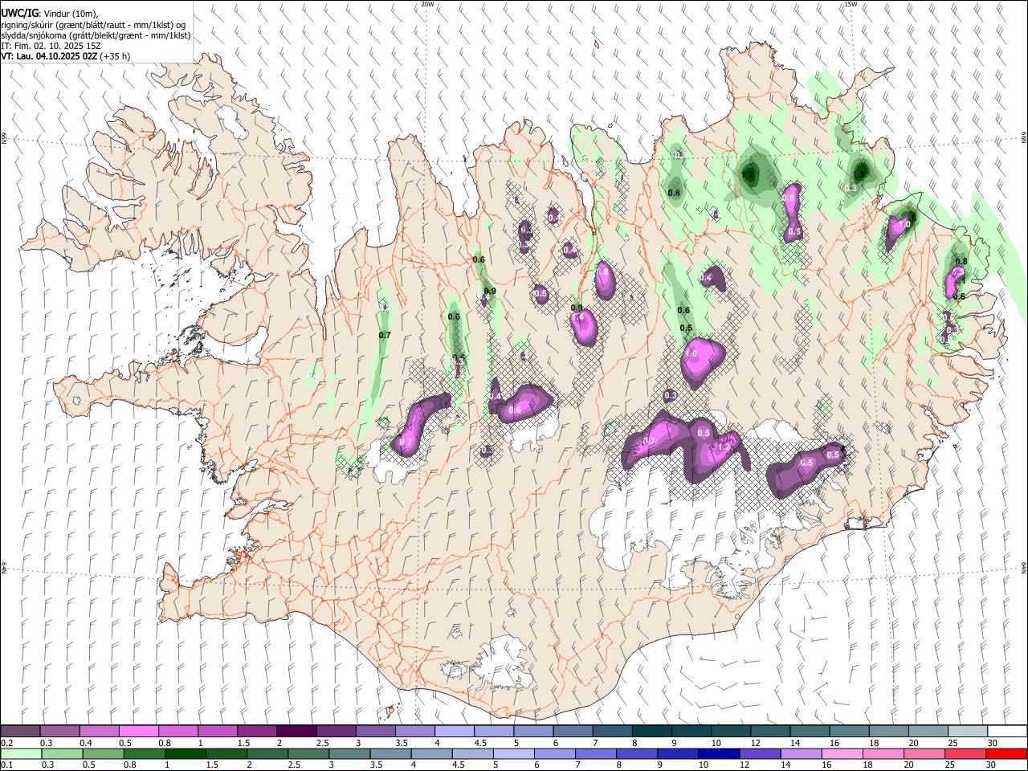
Task: Select the bright red 30+ rain legend swatch
Action: (x=1006, y=753)
